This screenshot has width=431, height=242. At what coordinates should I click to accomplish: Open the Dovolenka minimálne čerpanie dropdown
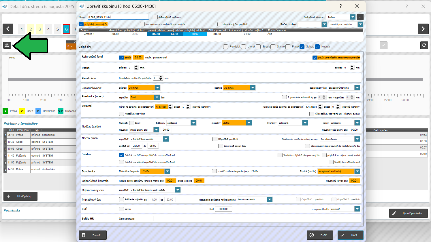click(x=167, y=171)
